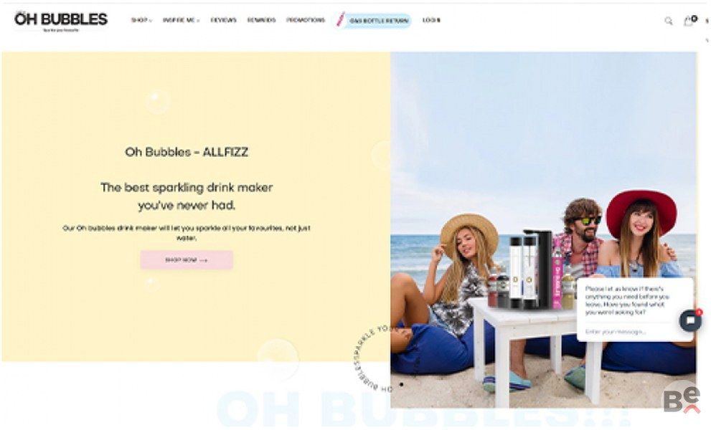Click the Oh Bubbles ALLFIZZ heading
711x430 pixels.
pyautogui.click(x=187, y=152)
